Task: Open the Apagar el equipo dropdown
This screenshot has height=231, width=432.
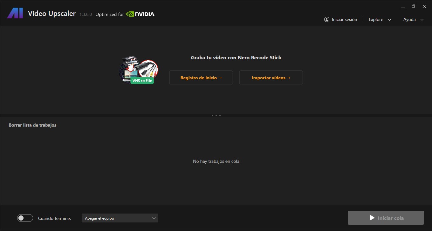Action: [120, 218]
